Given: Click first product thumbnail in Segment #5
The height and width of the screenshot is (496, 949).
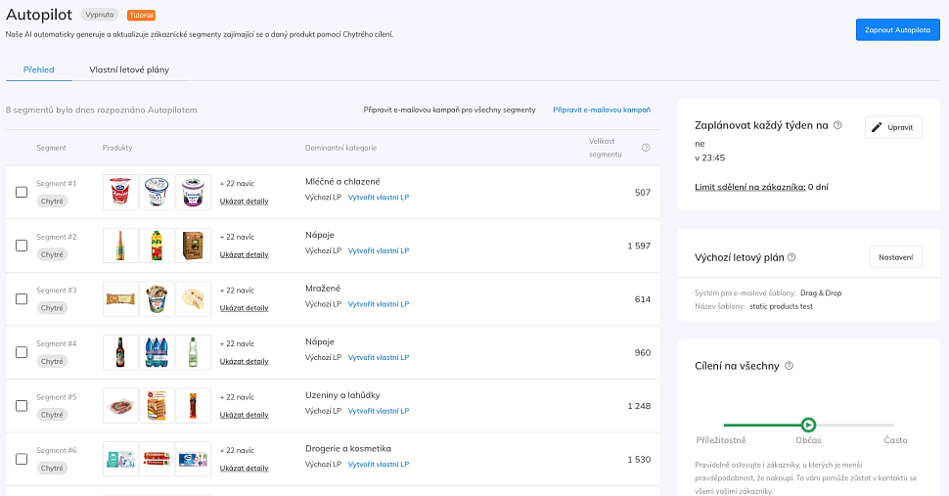Looking at the screenshot, I should click(120, 405).
